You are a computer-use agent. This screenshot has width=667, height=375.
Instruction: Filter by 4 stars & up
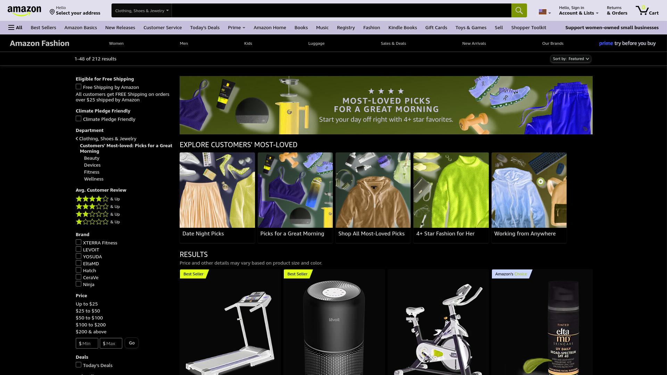(98, 199)
